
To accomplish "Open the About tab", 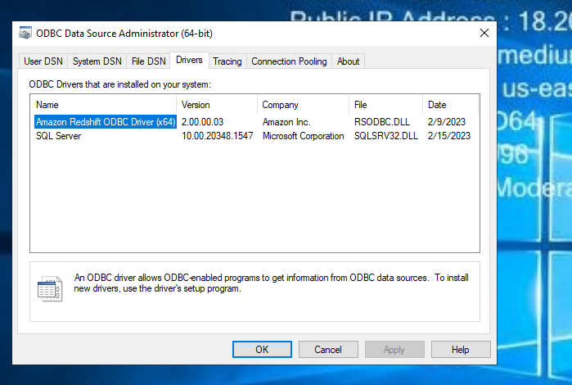I will 348,61.
